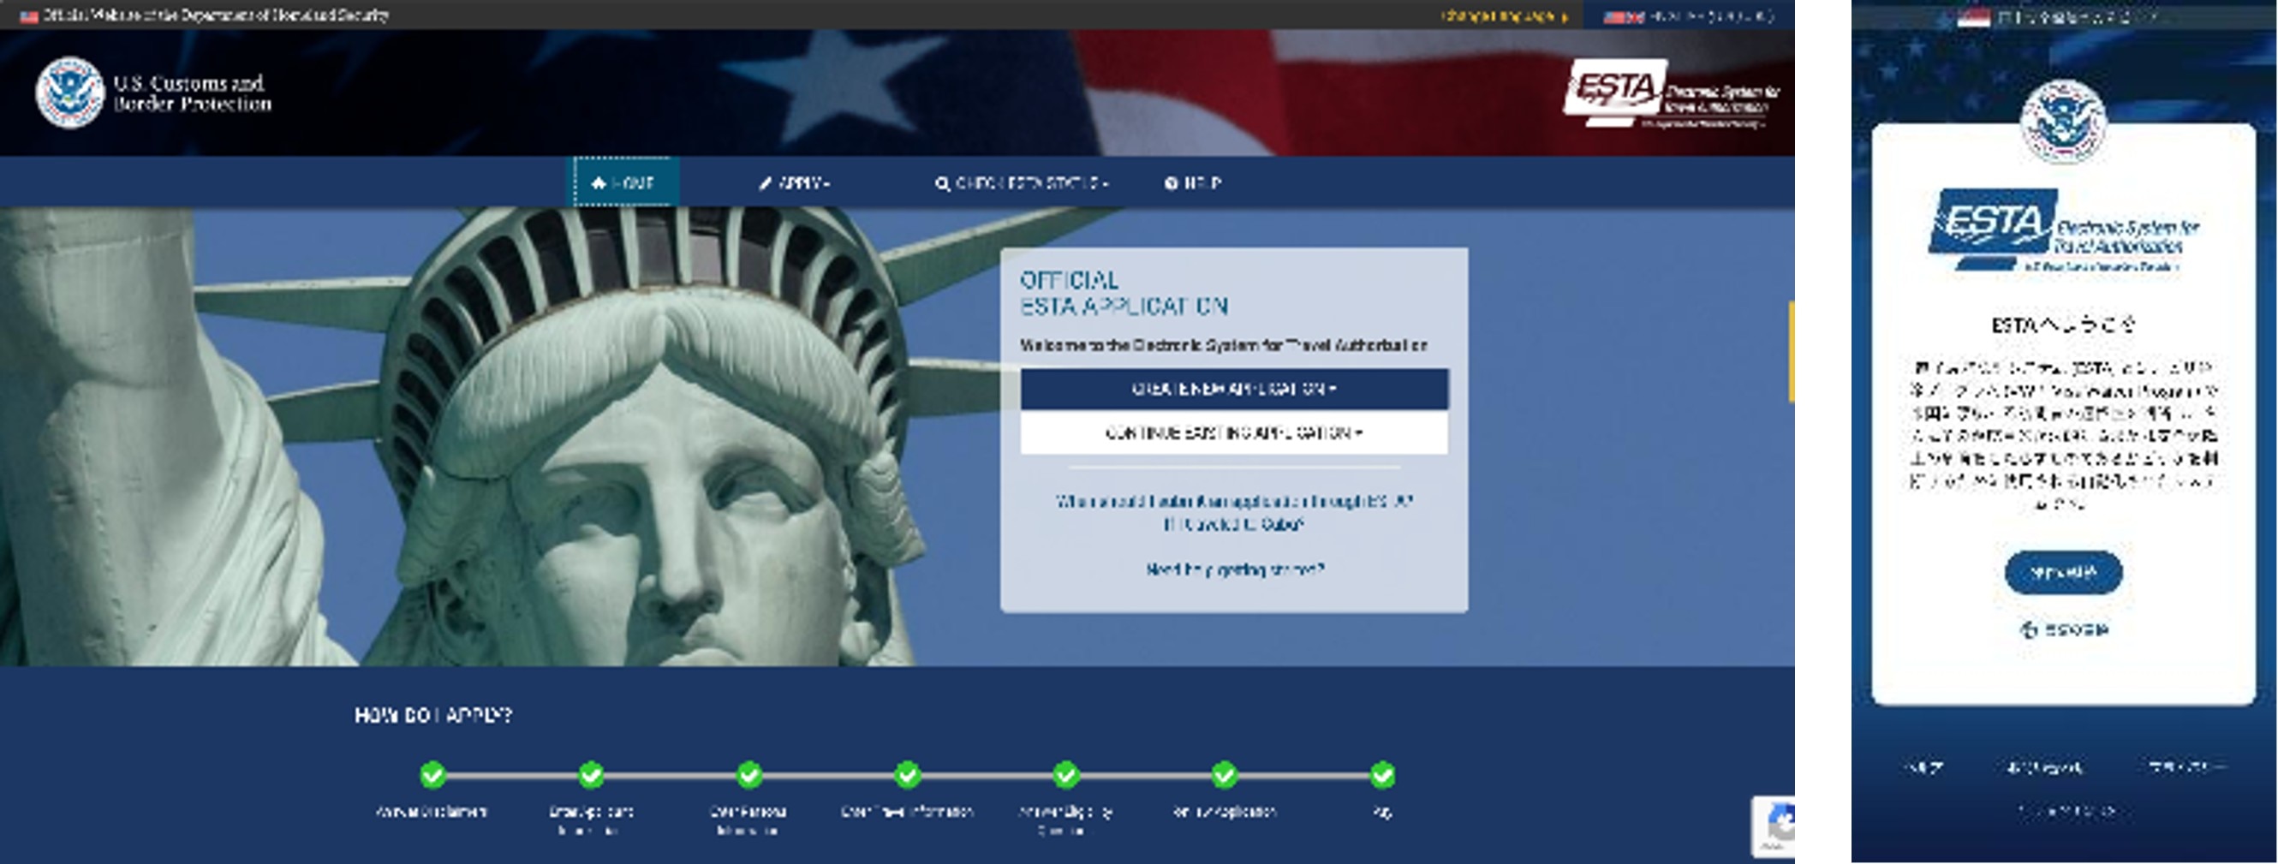Click the Need help getting started link
This screenshot has height=864, width=2278.
click(1235, 570)
